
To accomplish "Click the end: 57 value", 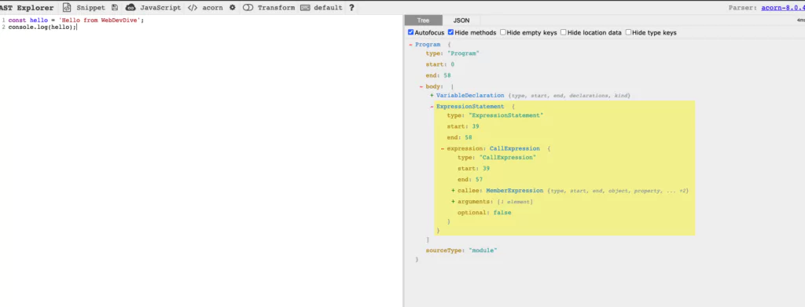I will tap(479, 179).
